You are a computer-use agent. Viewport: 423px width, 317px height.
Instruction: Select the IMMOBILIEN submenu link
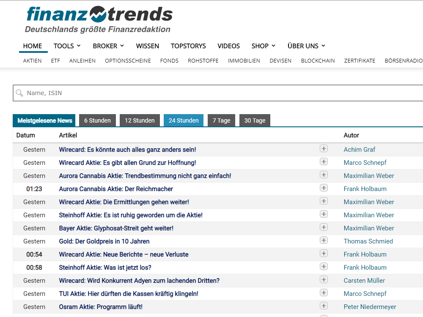(x=244, y=60)
